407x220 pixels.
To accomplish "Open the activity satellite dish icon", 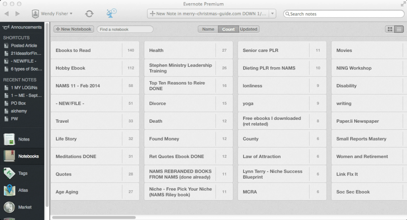I will (111, 13).
